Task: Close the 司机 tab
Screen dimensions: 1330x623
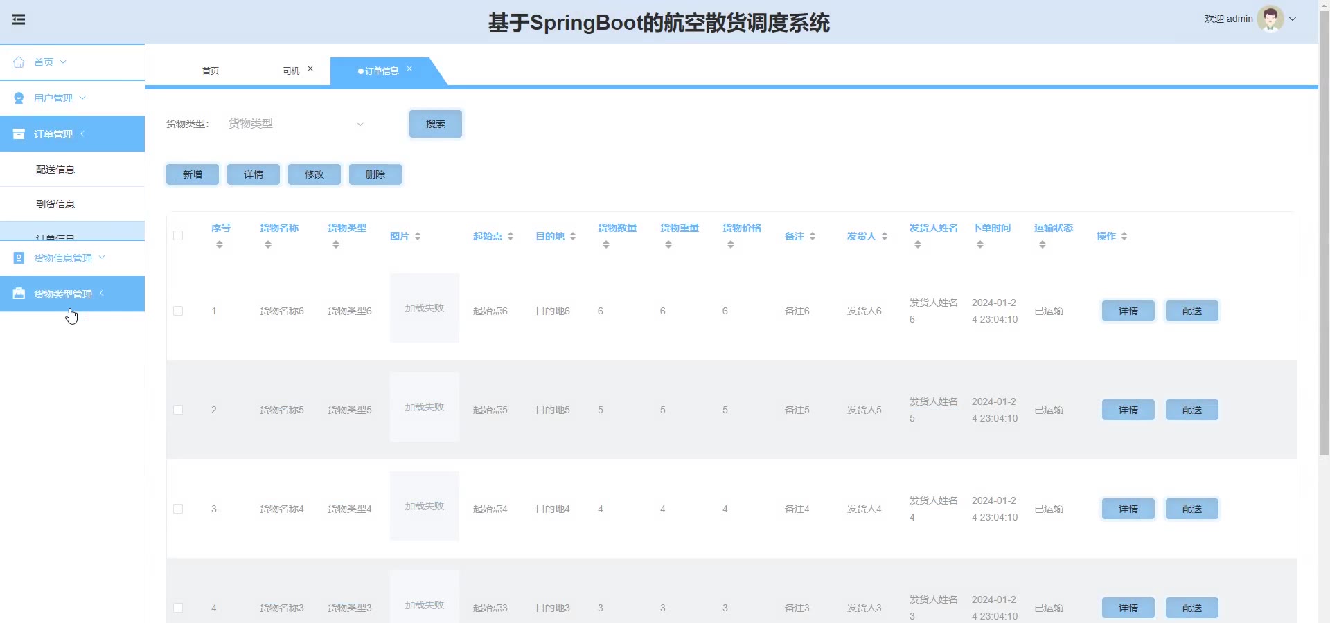Action: pos(310,69)
